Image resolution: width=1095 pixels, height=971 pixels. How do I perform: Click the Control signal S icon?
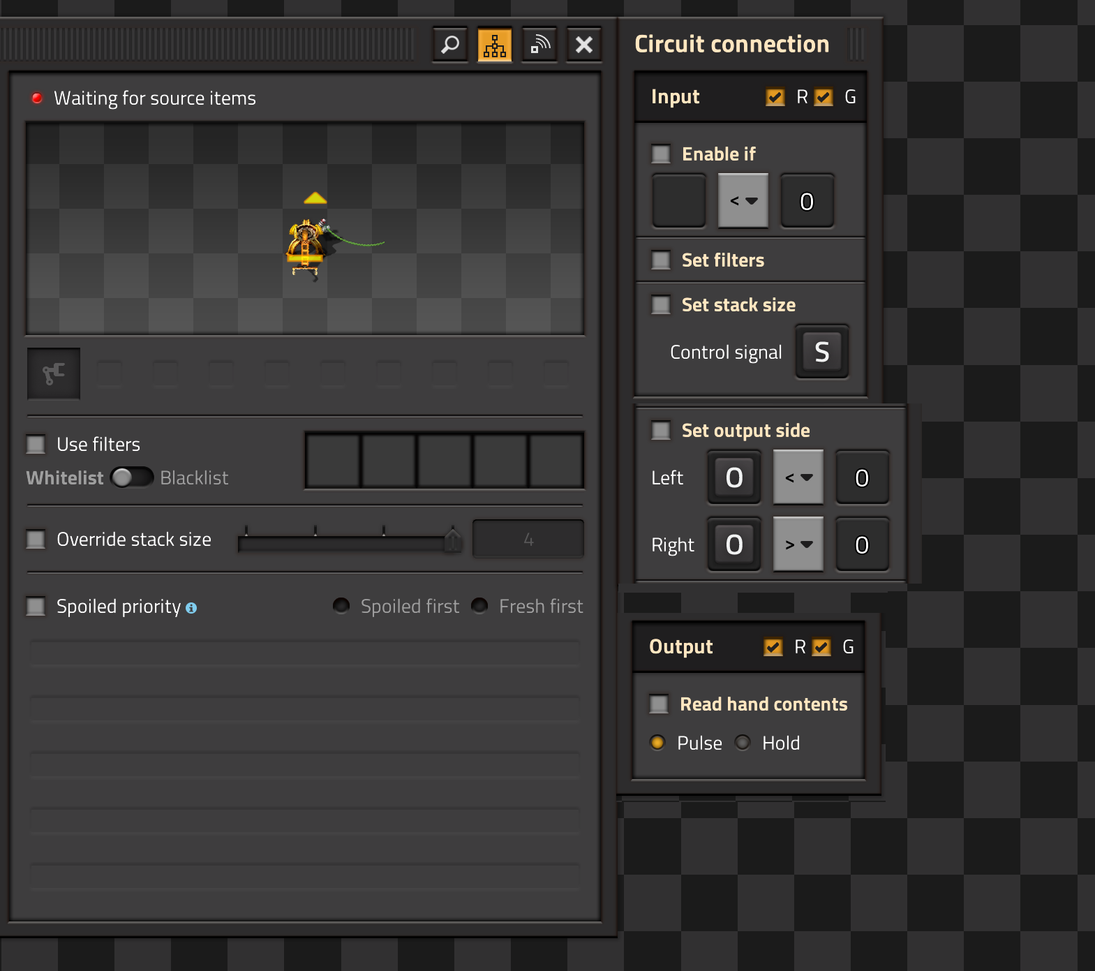[x=822, y=352]
